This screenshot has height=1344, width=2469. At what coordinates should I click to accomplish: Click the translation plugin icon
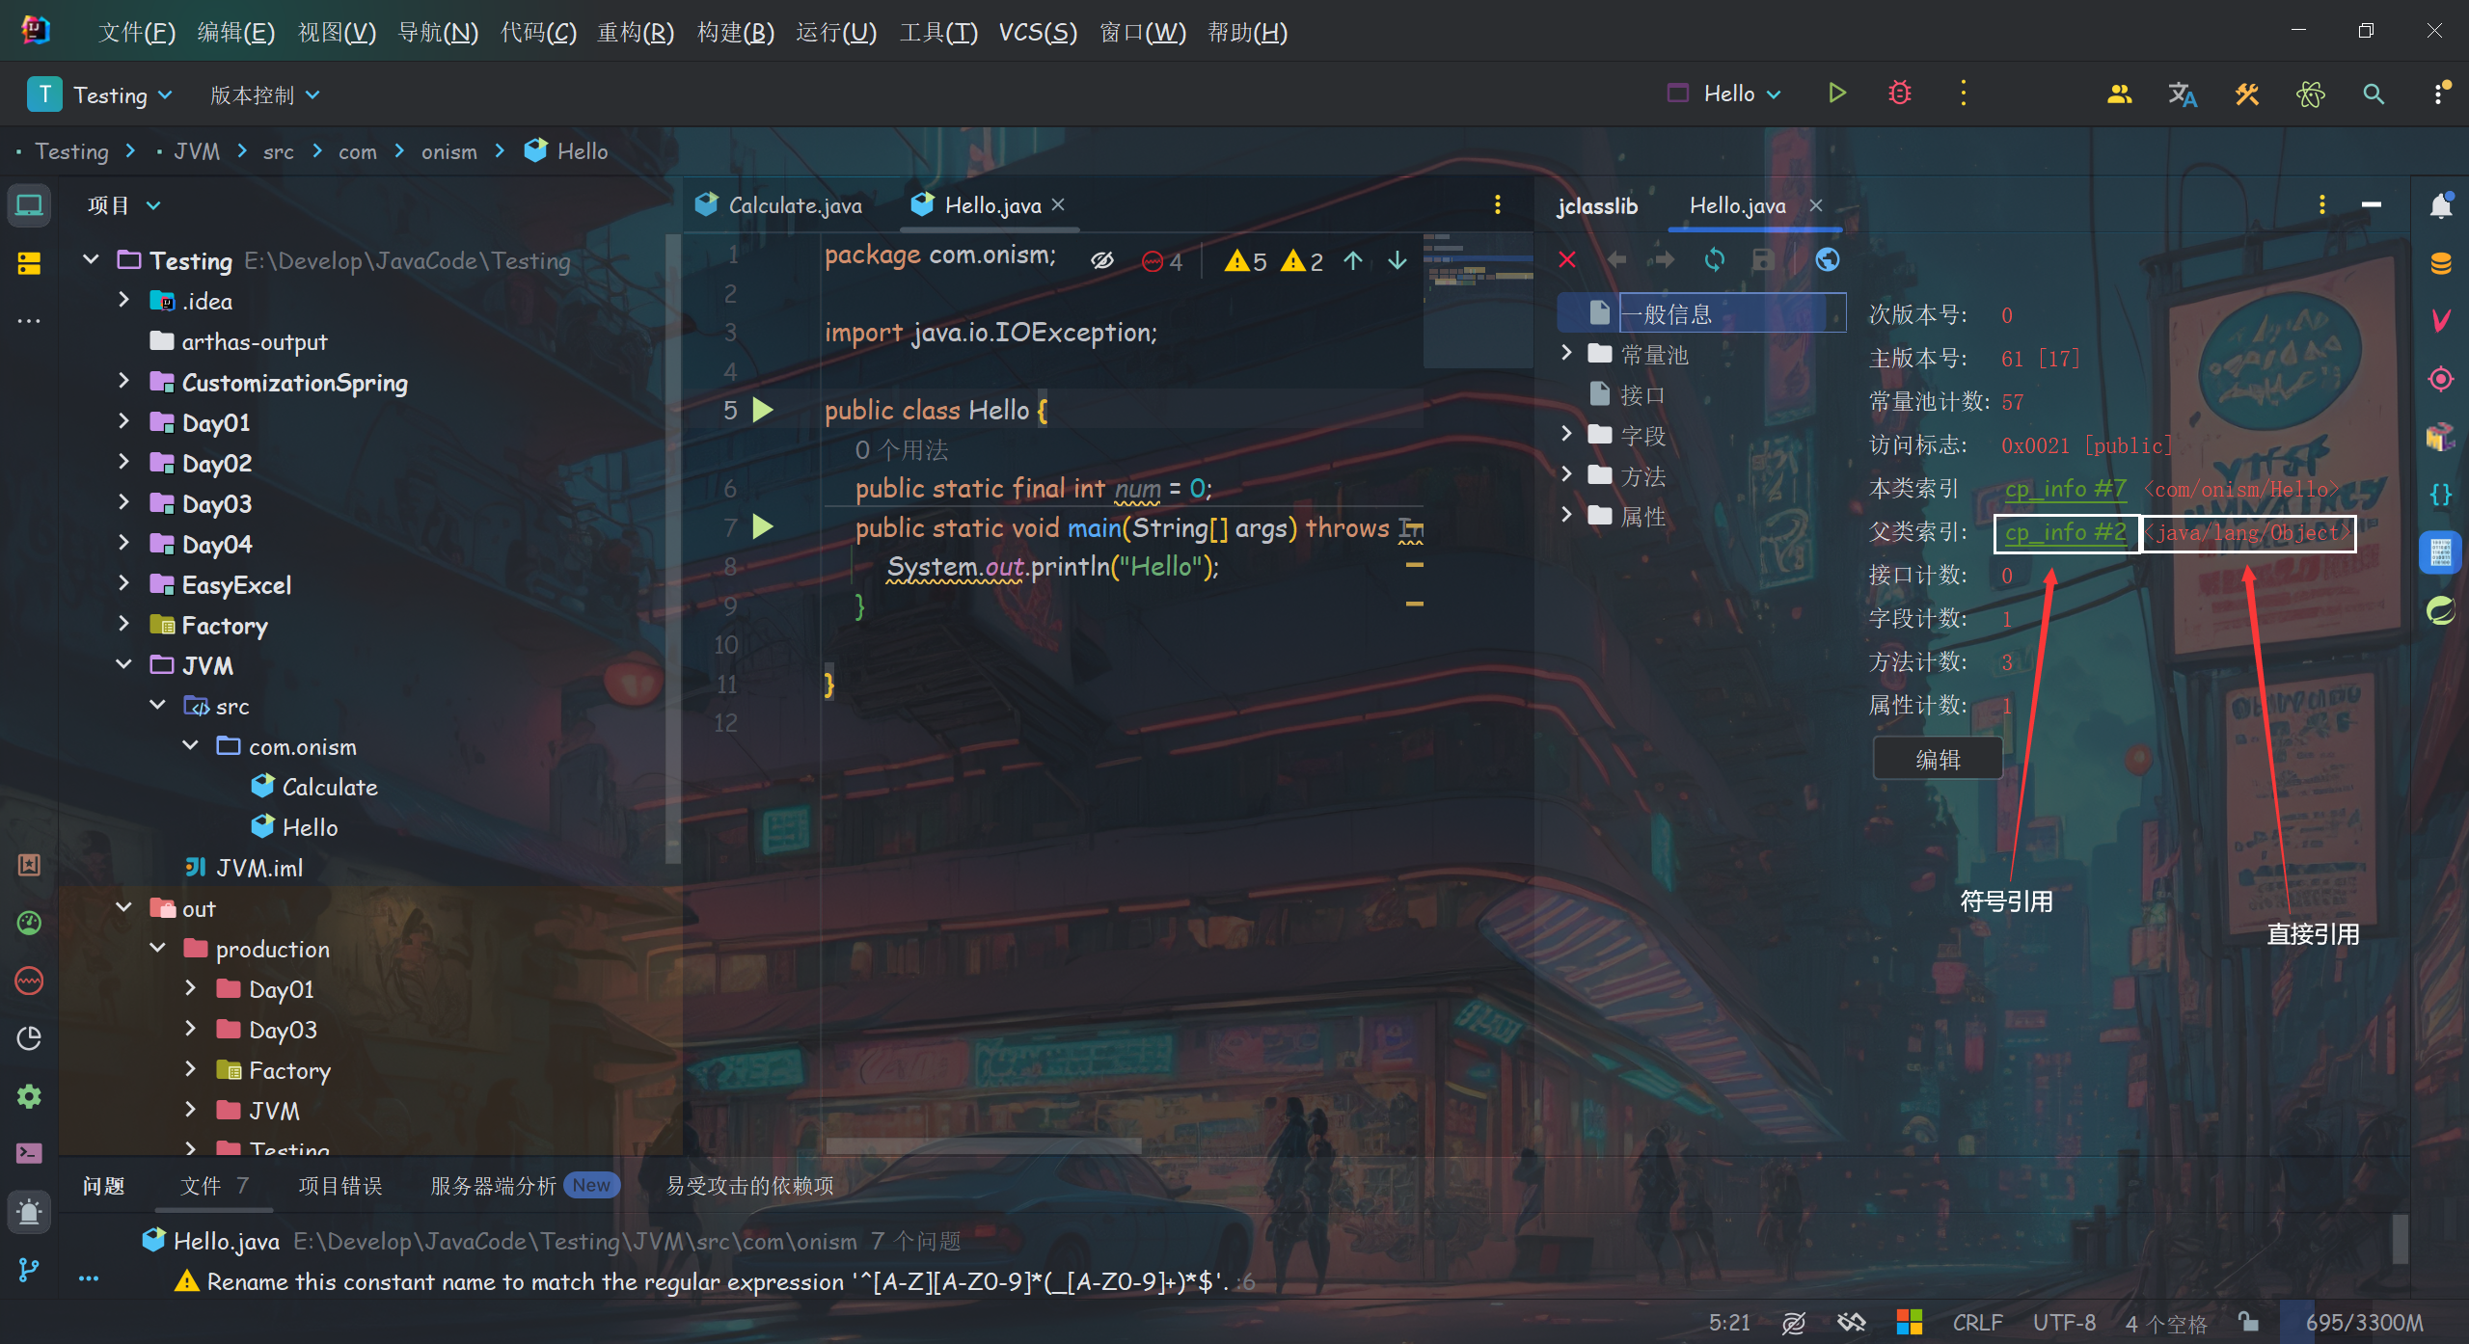(2183, 94)
